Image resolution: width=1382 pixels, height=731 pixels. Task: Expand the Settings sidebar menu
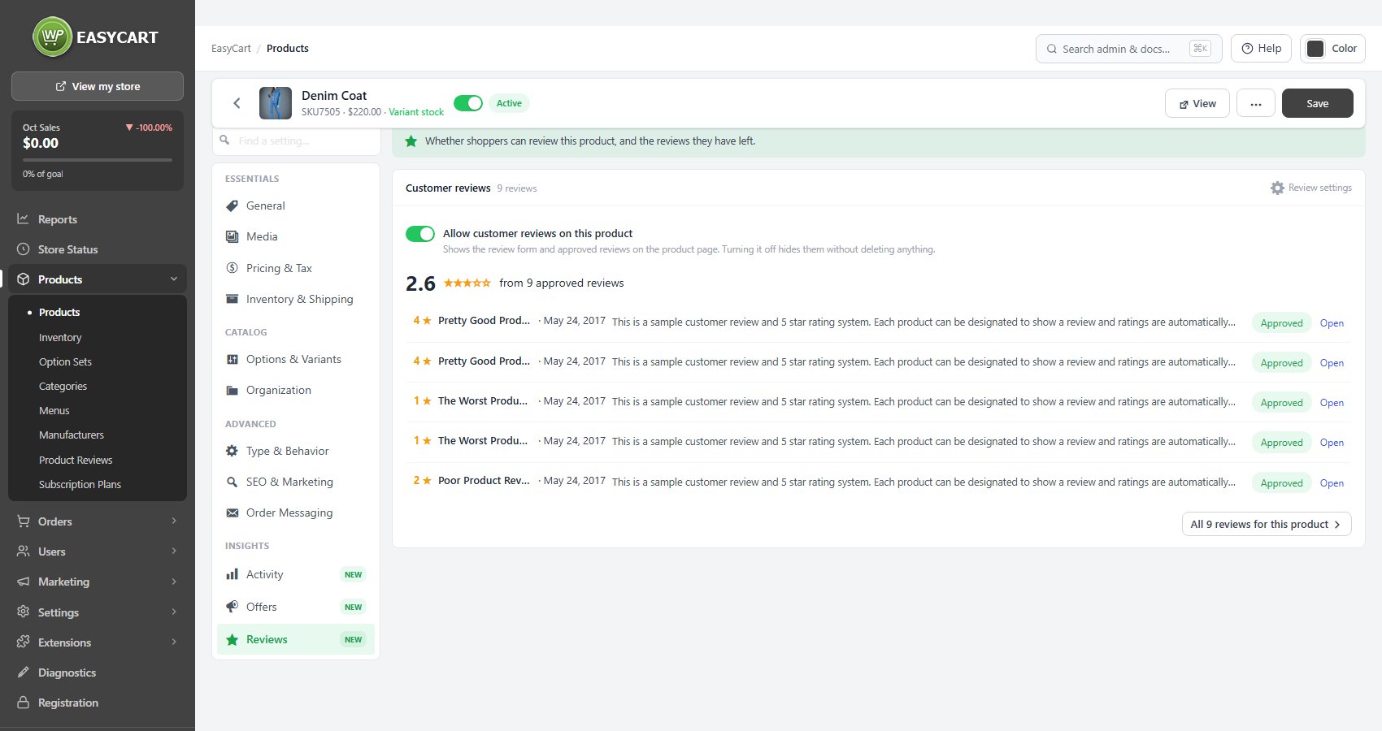coord(173,612)
